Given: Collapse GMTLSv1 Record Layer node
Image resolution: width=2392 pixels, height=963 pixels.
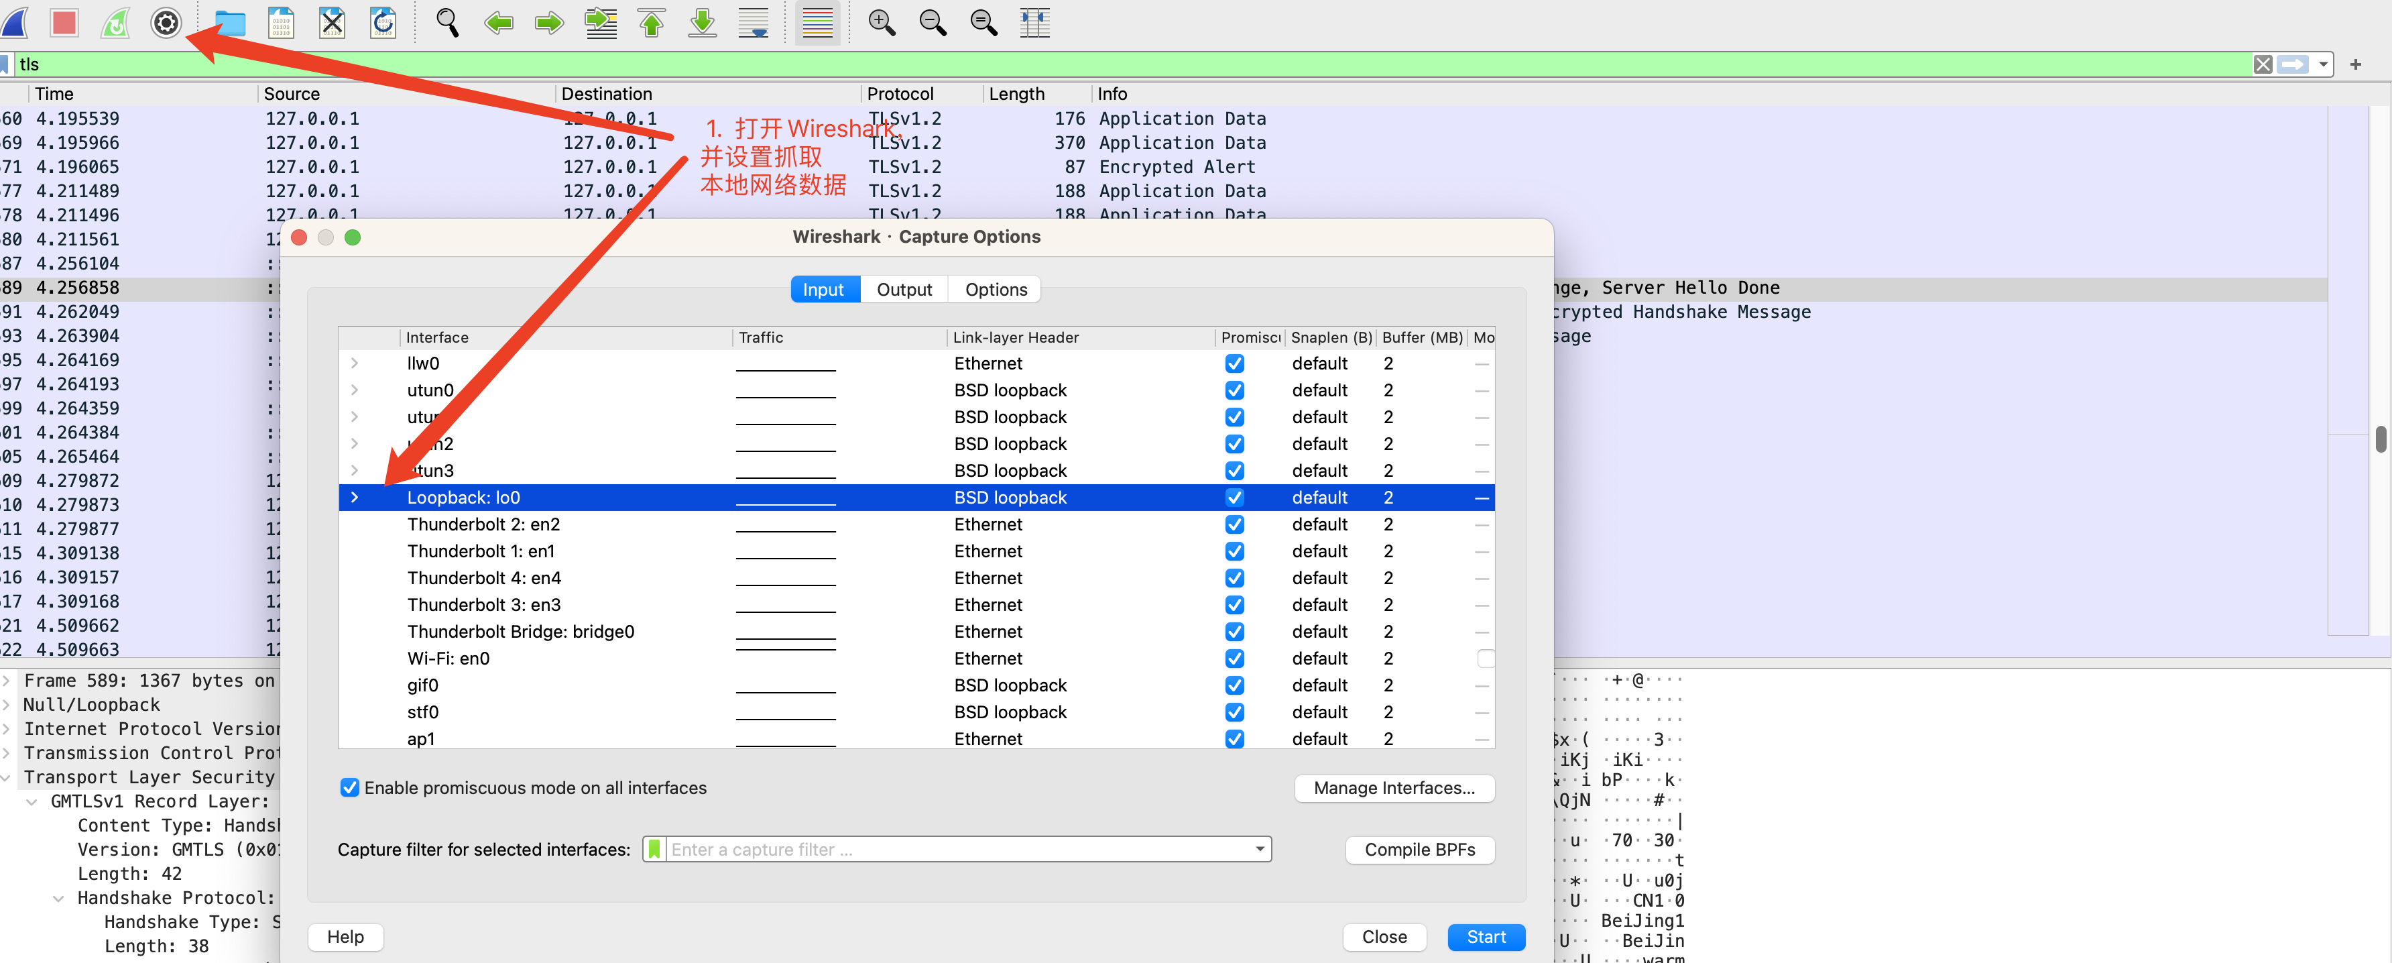Looking at the screenshot, I should point(32,801).
